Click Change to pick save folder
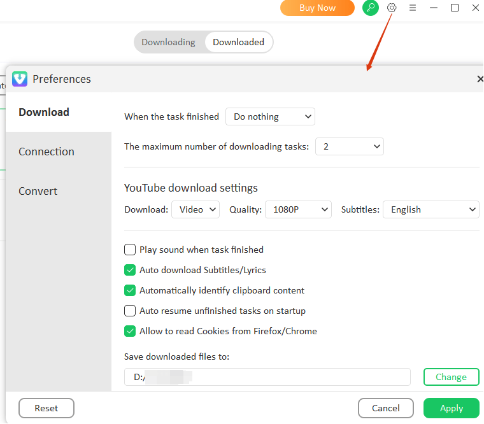 click(451, 377)
